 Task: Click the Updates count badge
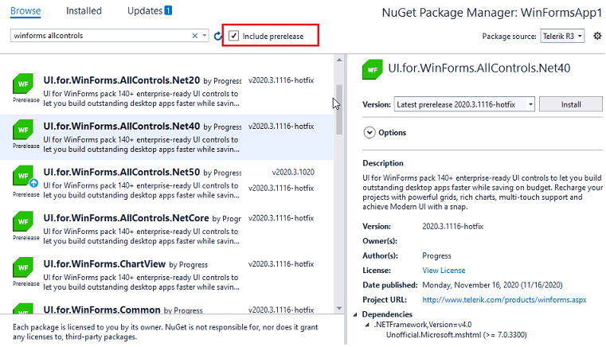168,10
